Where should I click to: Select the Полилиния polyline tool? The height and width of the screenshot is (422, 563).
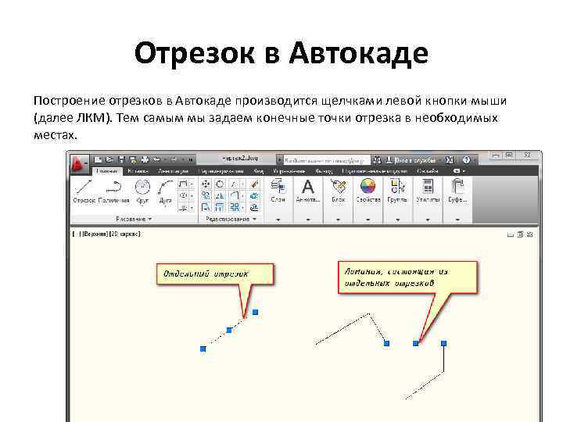[113, 191]
